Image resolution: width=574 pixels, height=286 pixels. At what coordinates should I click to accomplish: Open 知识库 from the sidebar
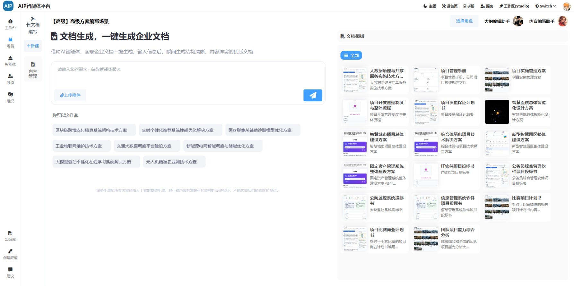10,236
